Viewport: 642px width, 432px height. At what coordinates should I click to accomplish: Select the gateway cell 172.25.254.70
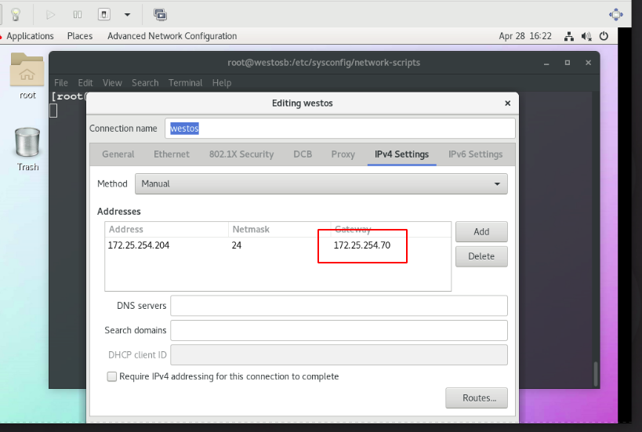pos(362,245)
